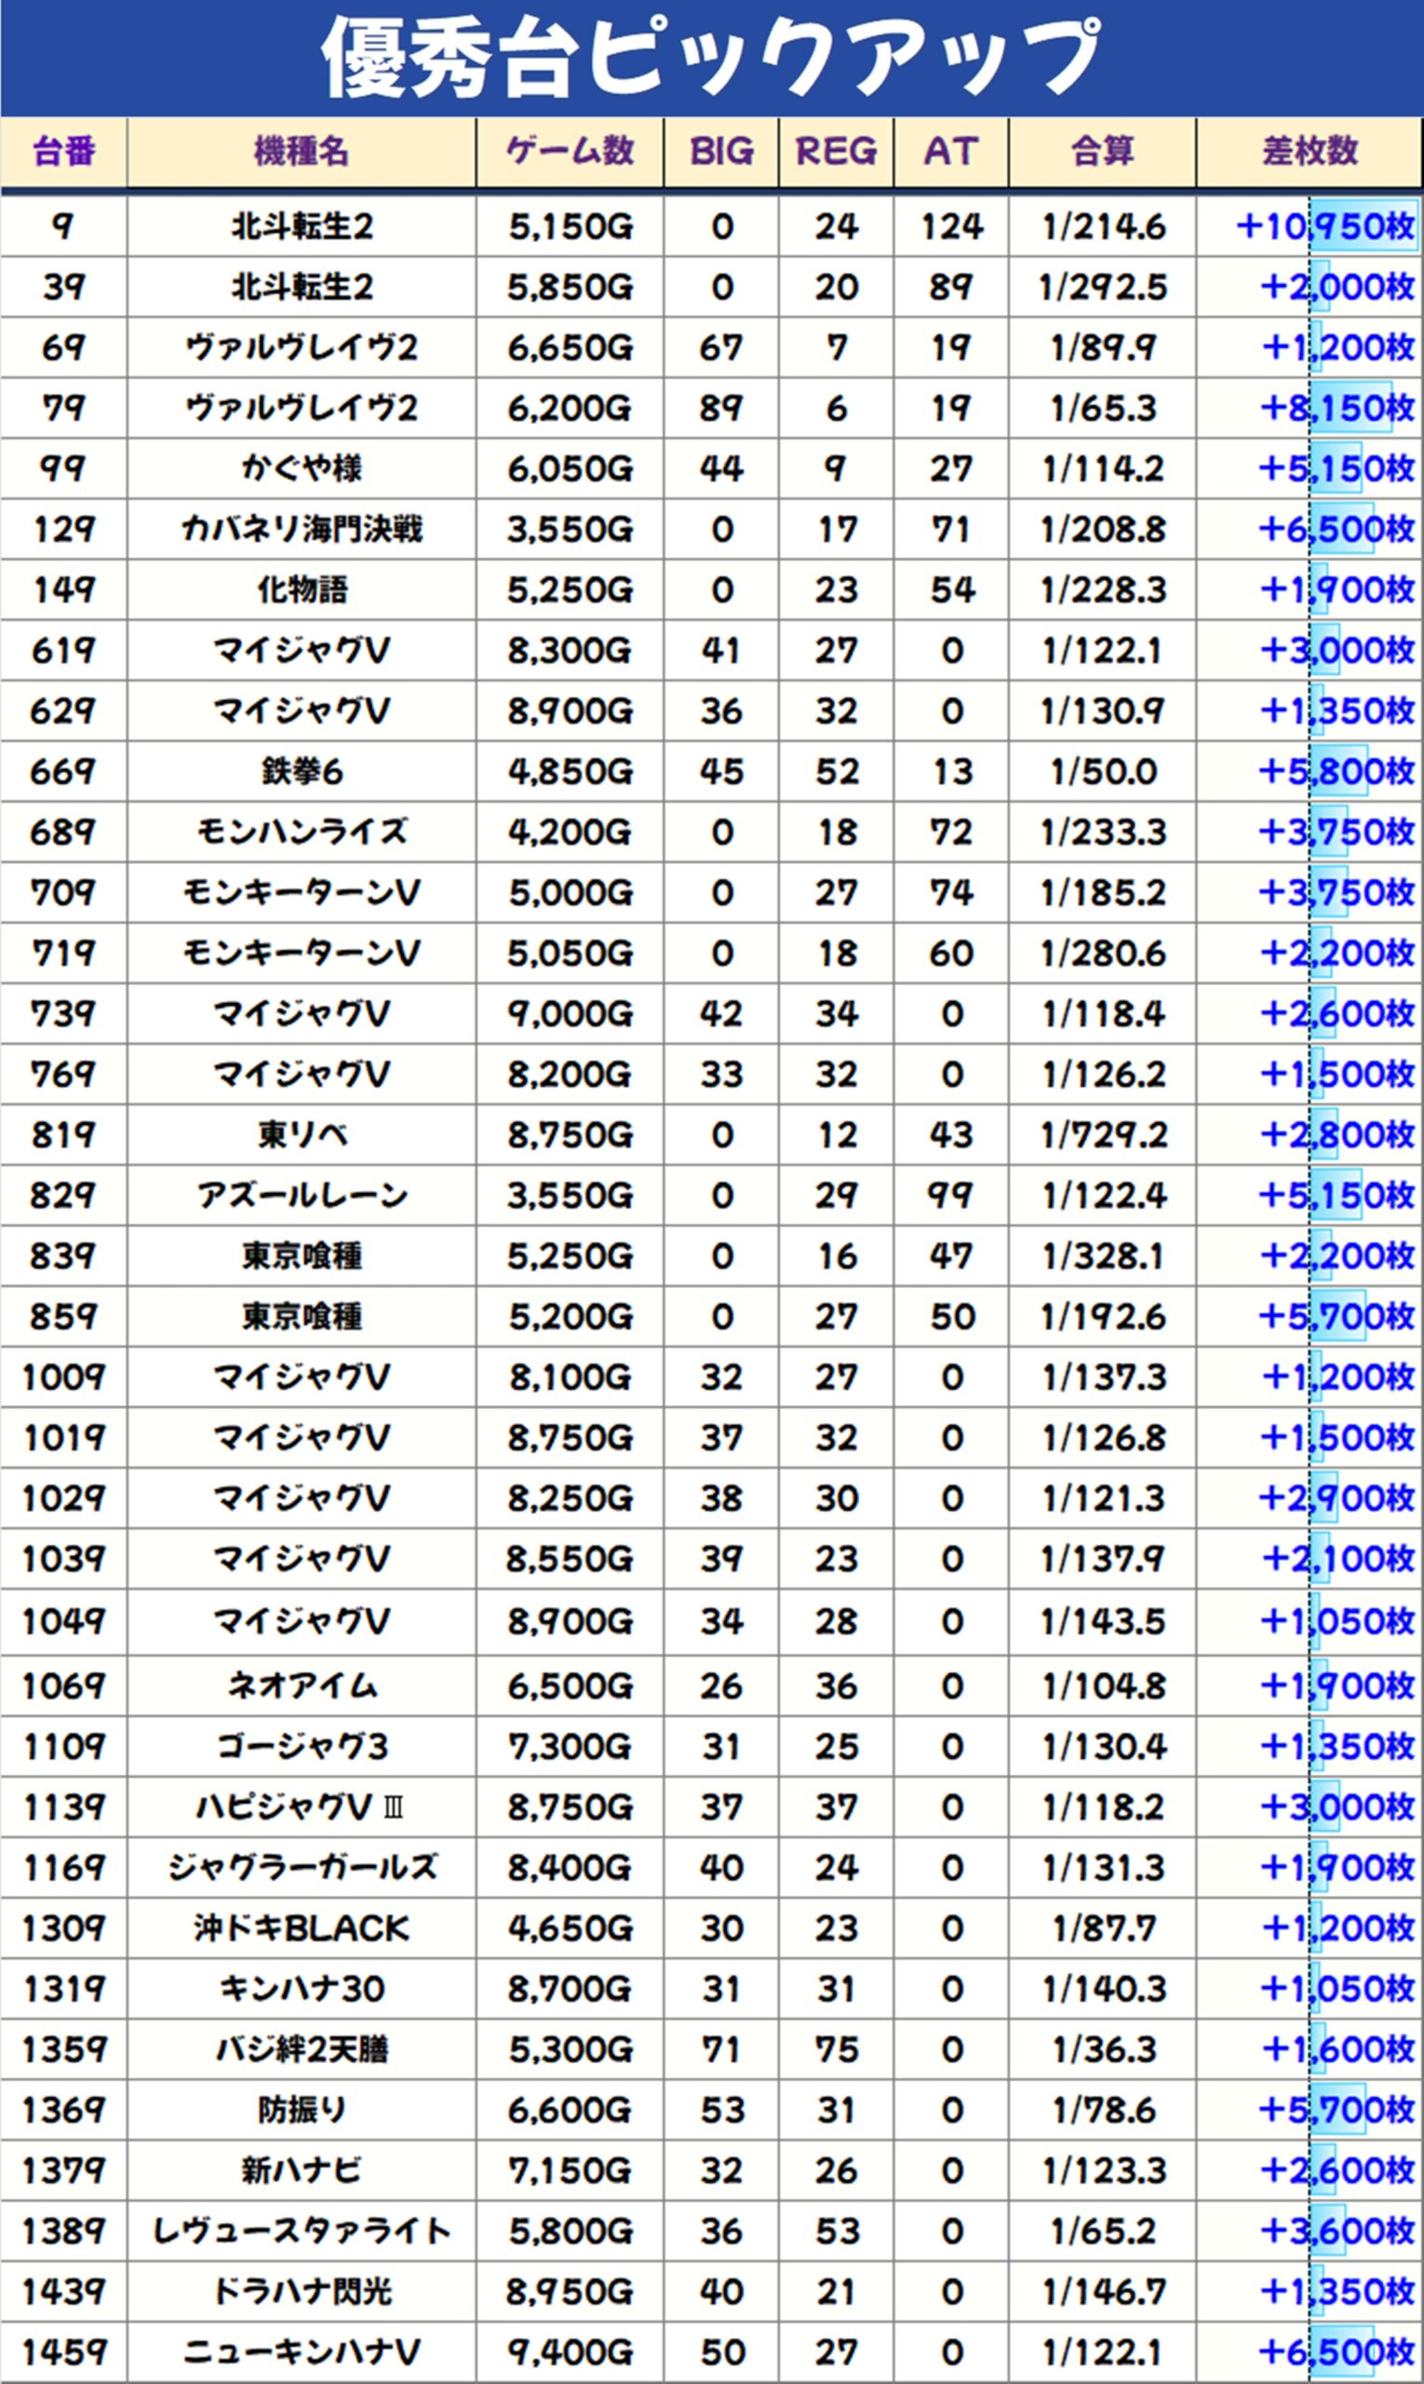Viewport: 1424px width, 2384px height.
Task: Select the +8,150枚 difference cell
Action: 1336,408
